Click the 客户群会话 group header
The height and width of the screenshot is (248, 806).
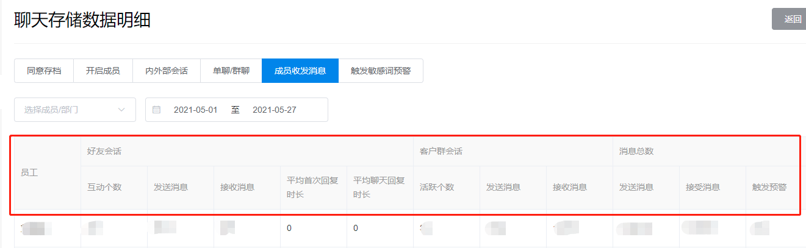pyautogui.click(x=441, y=151)
